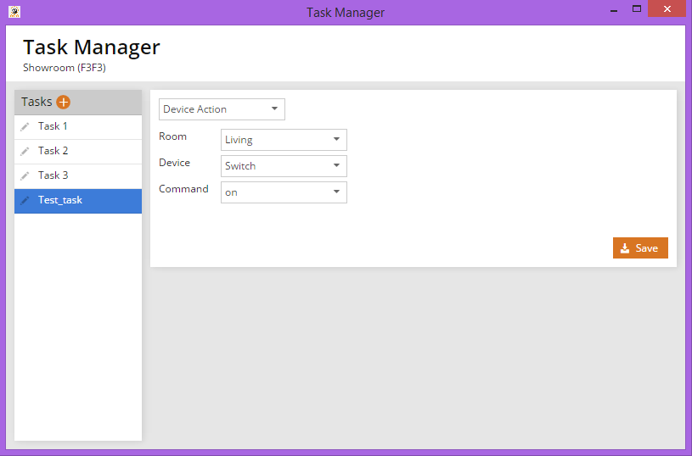Expand the Command dropdown set to on
The width and height of the screenshot is (692, 456).
coord(284,192)
